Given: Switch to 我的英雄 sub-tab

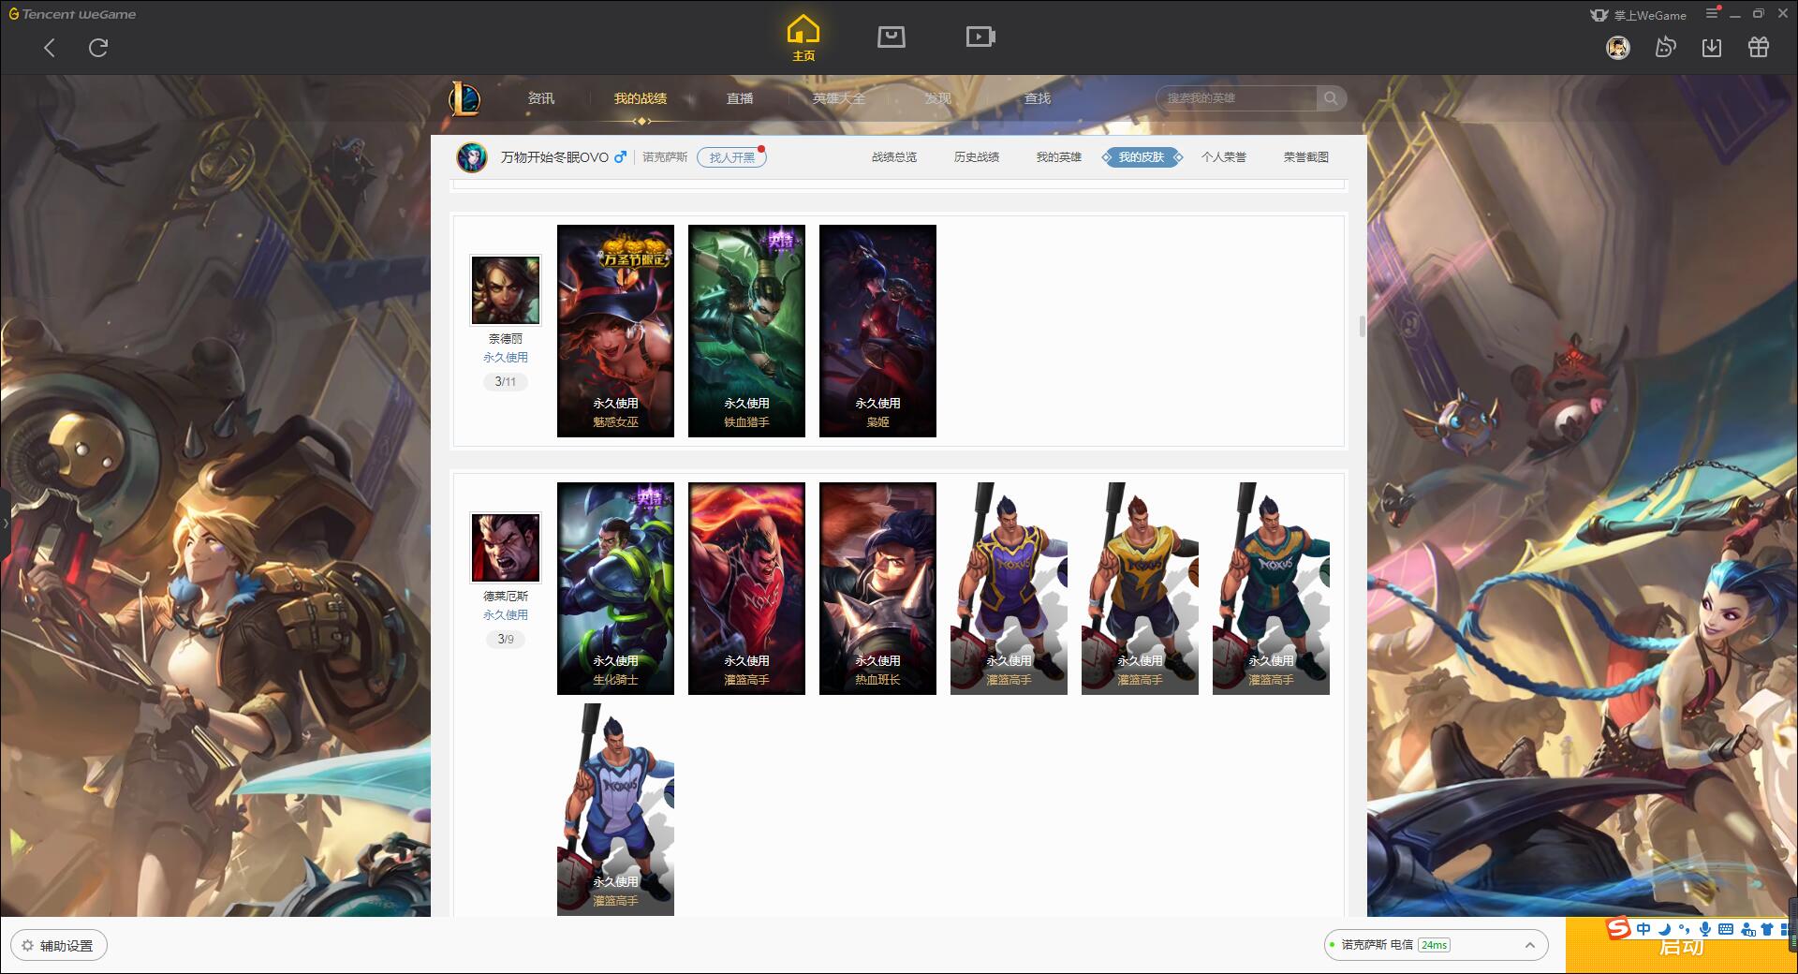Looking at the screenshot, I should click(x=1059, y=157).
